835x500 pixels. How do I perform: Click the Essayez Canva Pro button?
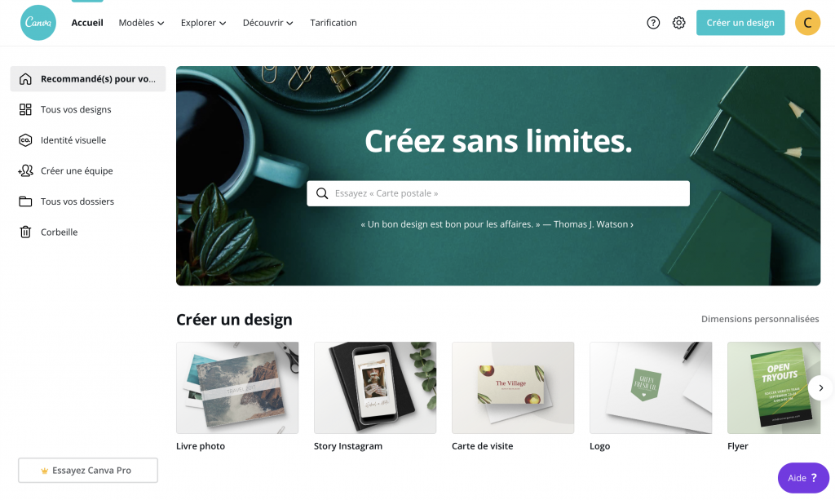coord(88,470)
